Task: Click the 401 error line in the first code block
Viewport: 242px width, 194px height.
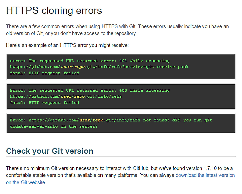Action: click(90, 61)
